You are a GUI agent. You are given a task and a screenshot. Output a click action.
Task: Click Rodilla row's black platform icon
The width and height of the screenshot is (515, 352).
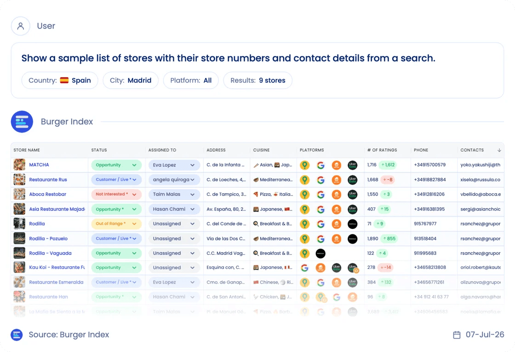click(x=352, y=224)
